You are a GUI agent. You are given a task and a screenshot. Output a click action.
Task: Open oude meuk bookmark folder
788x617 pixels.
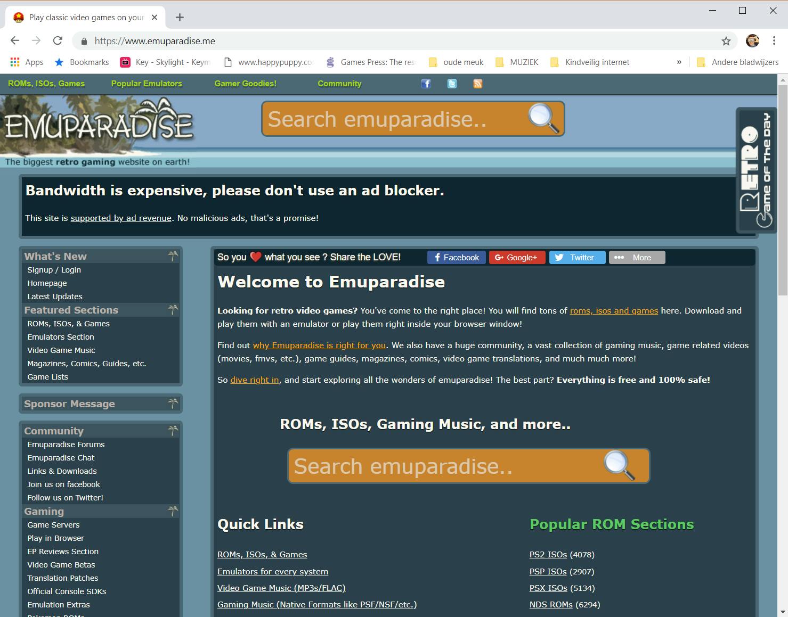[x=456, y=62]
